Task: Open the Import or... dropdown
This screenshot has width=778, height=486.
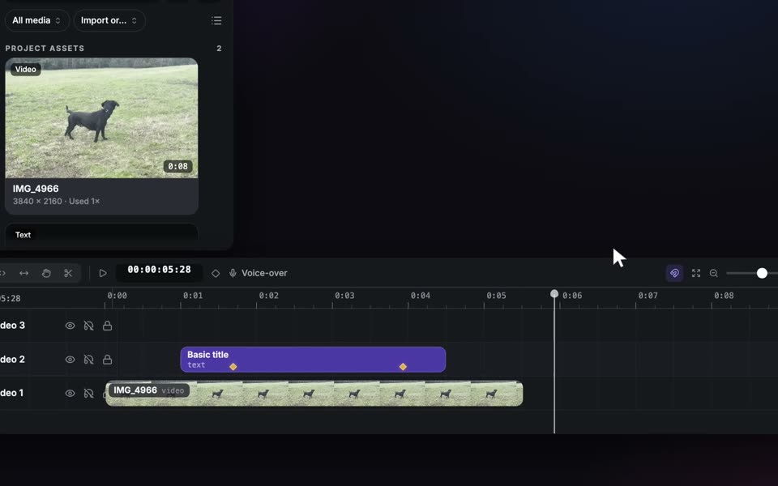Action: tap(109, 20)
